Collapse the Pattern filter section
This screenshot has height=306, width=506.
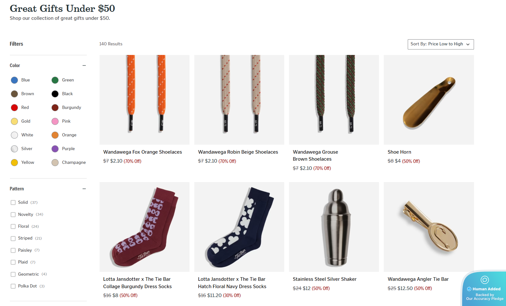coord(84,189)
